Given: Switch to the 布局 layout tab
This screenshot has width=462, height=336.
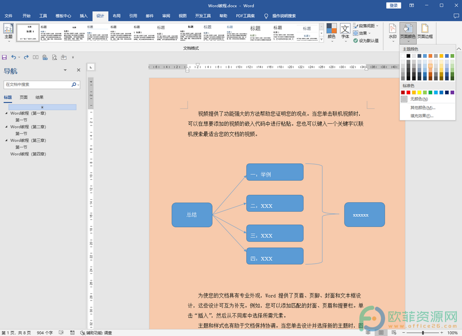Looking at the screenshot, I should click(x=117, y=16).
